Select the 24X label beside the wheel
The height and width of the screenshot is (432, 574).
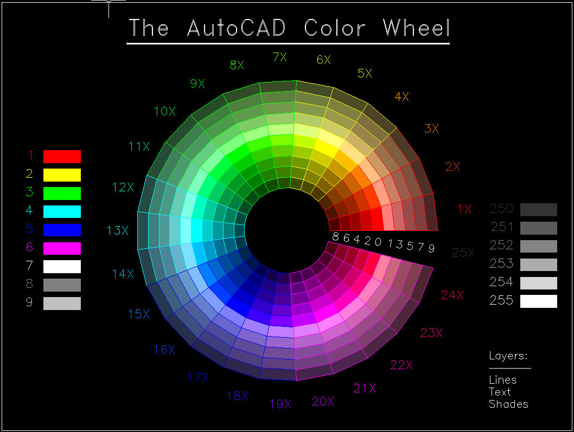452,295
